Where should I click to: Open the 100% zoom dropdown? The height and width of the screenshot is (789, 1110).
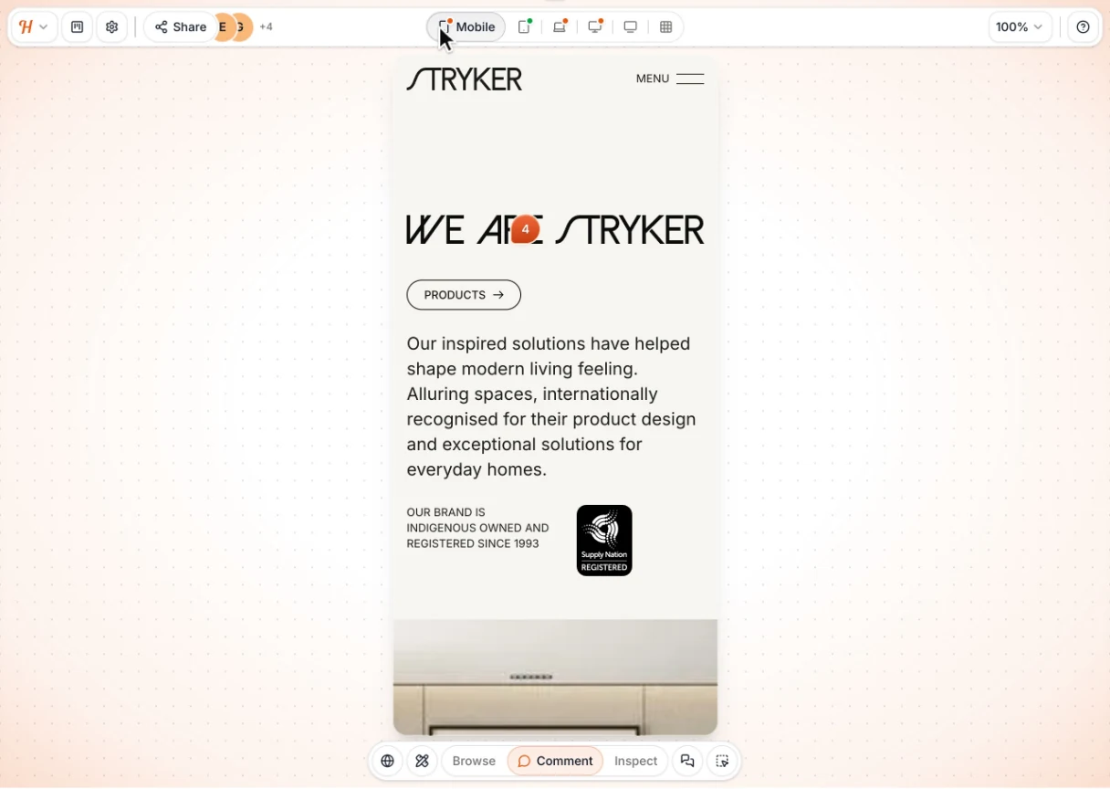tap(1020, 27)
